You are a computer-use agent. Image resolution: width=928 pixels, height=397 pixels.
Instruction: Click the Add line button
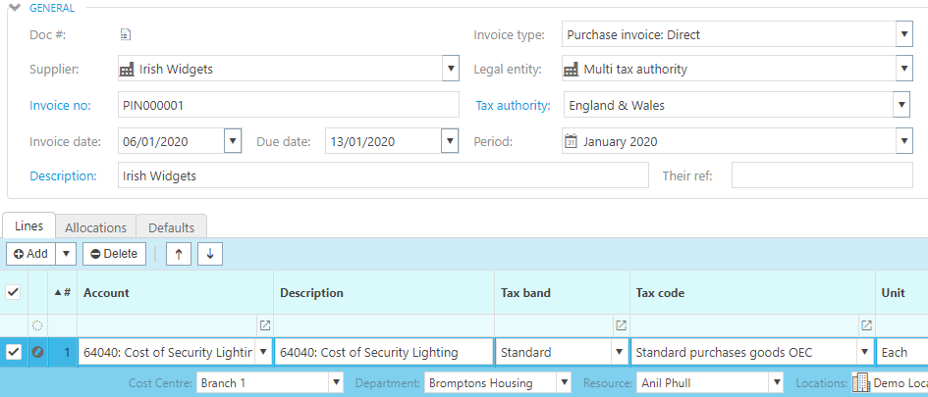[30, 254]
